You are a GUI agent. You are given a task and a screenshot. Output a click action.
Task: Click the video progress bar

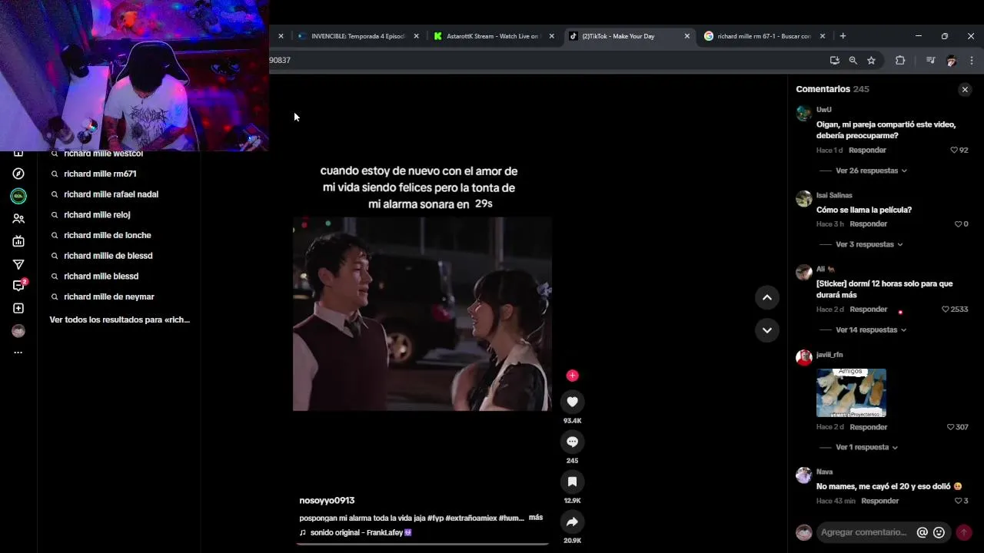click(422, 544)
